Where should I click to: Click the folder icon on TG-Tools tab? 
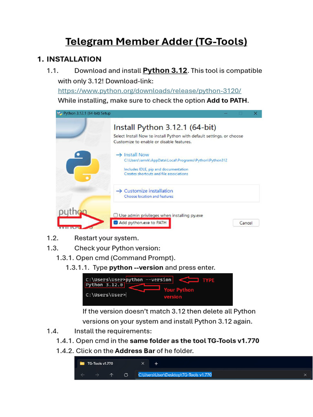click(x=82, y=363)
